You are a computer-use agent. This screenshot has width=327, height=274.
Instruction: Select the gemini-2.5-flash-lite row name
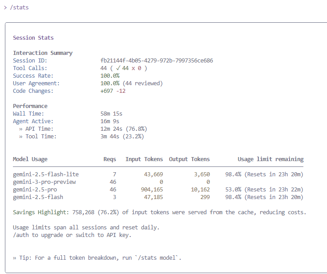(41, 174)
